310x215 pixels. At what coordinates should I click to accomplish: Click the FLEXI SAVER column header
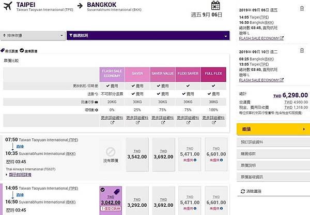point(188,74)
